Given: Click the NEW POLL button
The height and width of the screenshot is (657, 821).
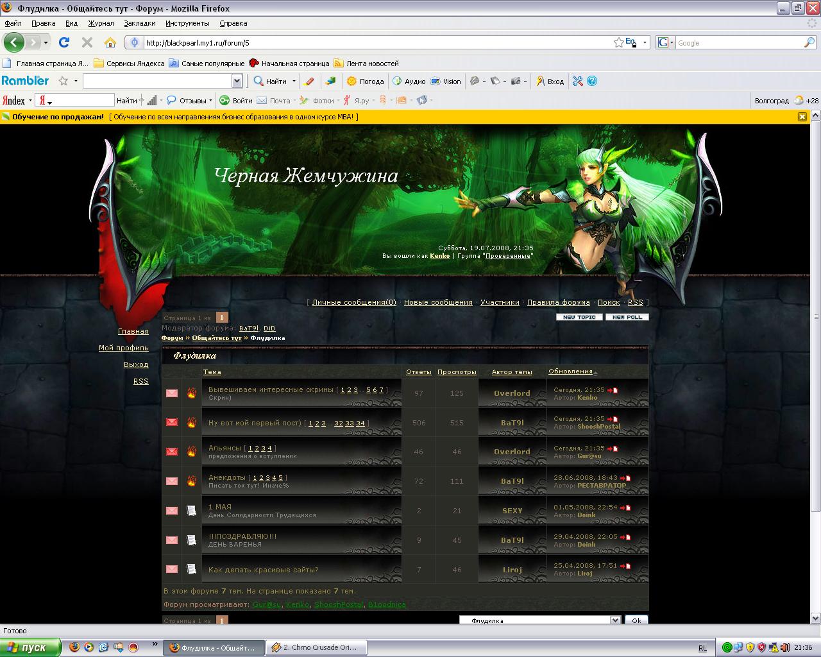Looking at the screenshot, I should pyautogui.click(x=627, y=317).
